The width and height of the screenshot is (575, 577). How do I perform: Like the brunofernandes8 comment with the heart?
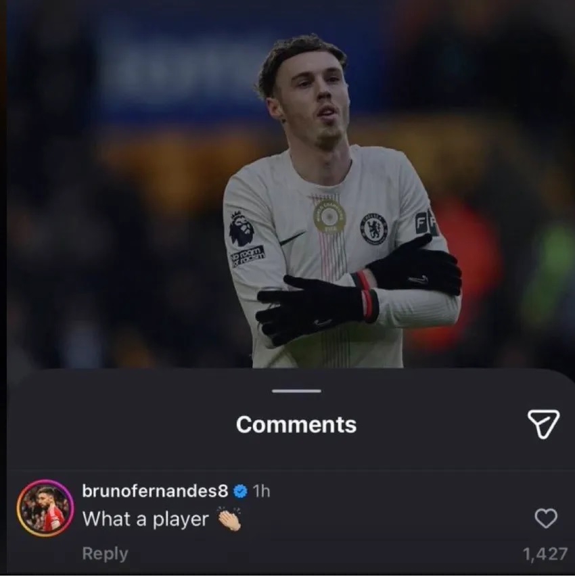pyautogui.click(x=545, y=519)
